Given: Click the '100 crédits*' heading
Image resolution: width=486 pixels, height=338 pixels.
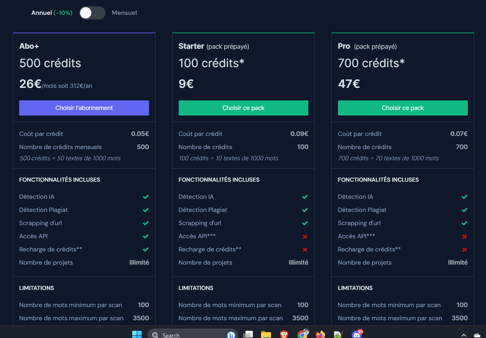Looking at the screenshot, I should click(x=211, y=63).
